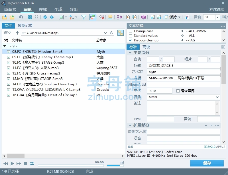Image resolution: width=228 pixels, height=175 pixels.
Task: Deselect all files grey grid icon
Action: point(36,17)
